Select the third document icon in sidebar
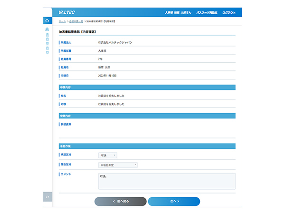The image size is (285, 214). [47, 43]
